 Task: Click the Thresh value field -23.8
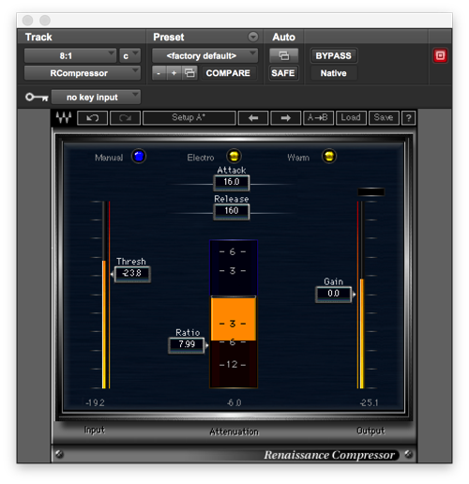pos(132,274)
